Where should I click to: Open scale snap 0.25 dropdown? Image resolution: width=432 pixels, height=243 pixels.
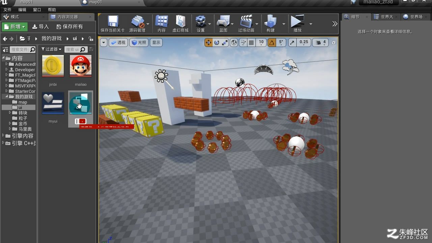(x=304, y=43)
